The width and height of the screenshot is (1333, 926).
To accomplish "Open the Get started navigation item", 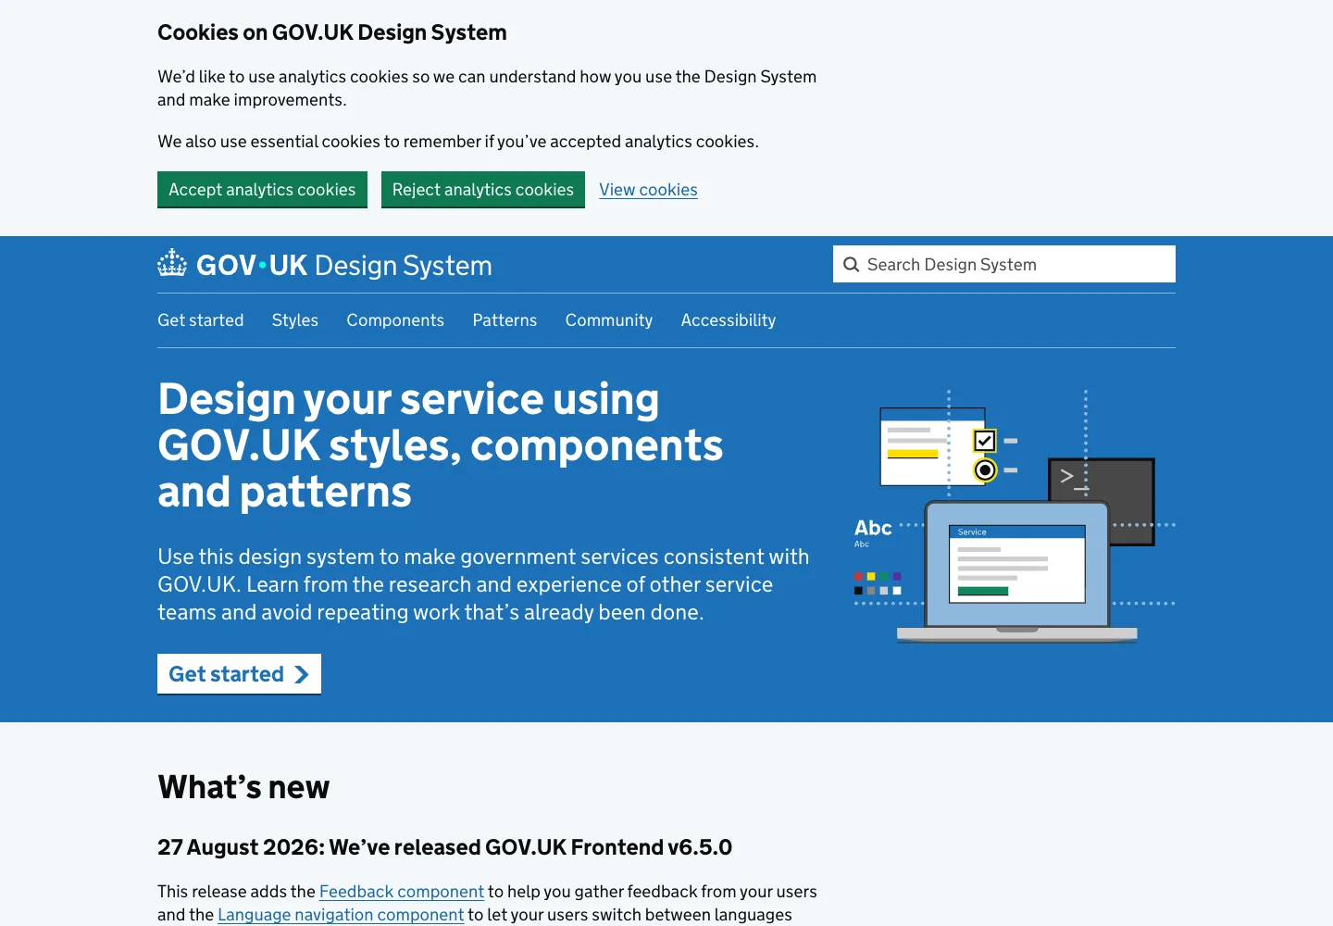I will tap(201, 320).
